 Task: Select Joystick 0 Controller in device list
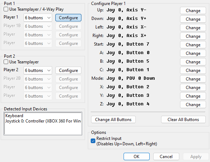(43, 121)
